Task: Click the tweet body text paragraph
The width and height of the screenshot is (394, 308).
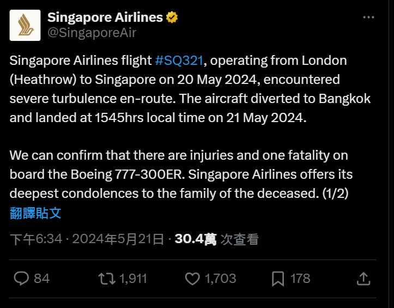Action: [x=190, y=127]
